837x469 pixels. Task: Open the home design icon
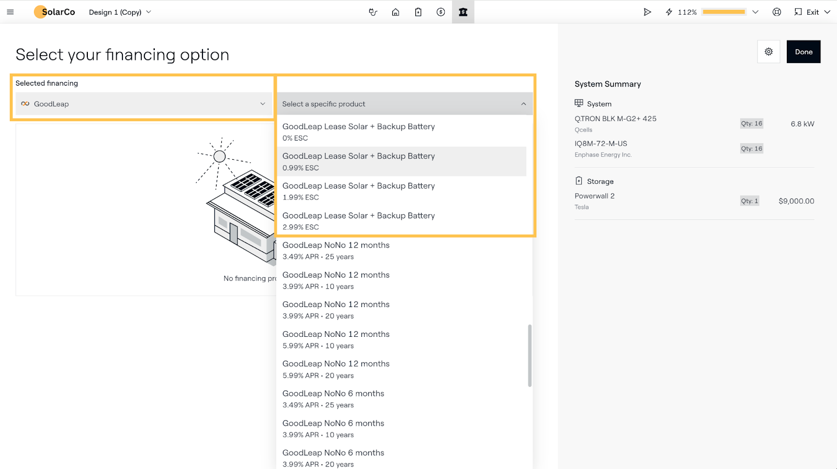tap(395, 12)
